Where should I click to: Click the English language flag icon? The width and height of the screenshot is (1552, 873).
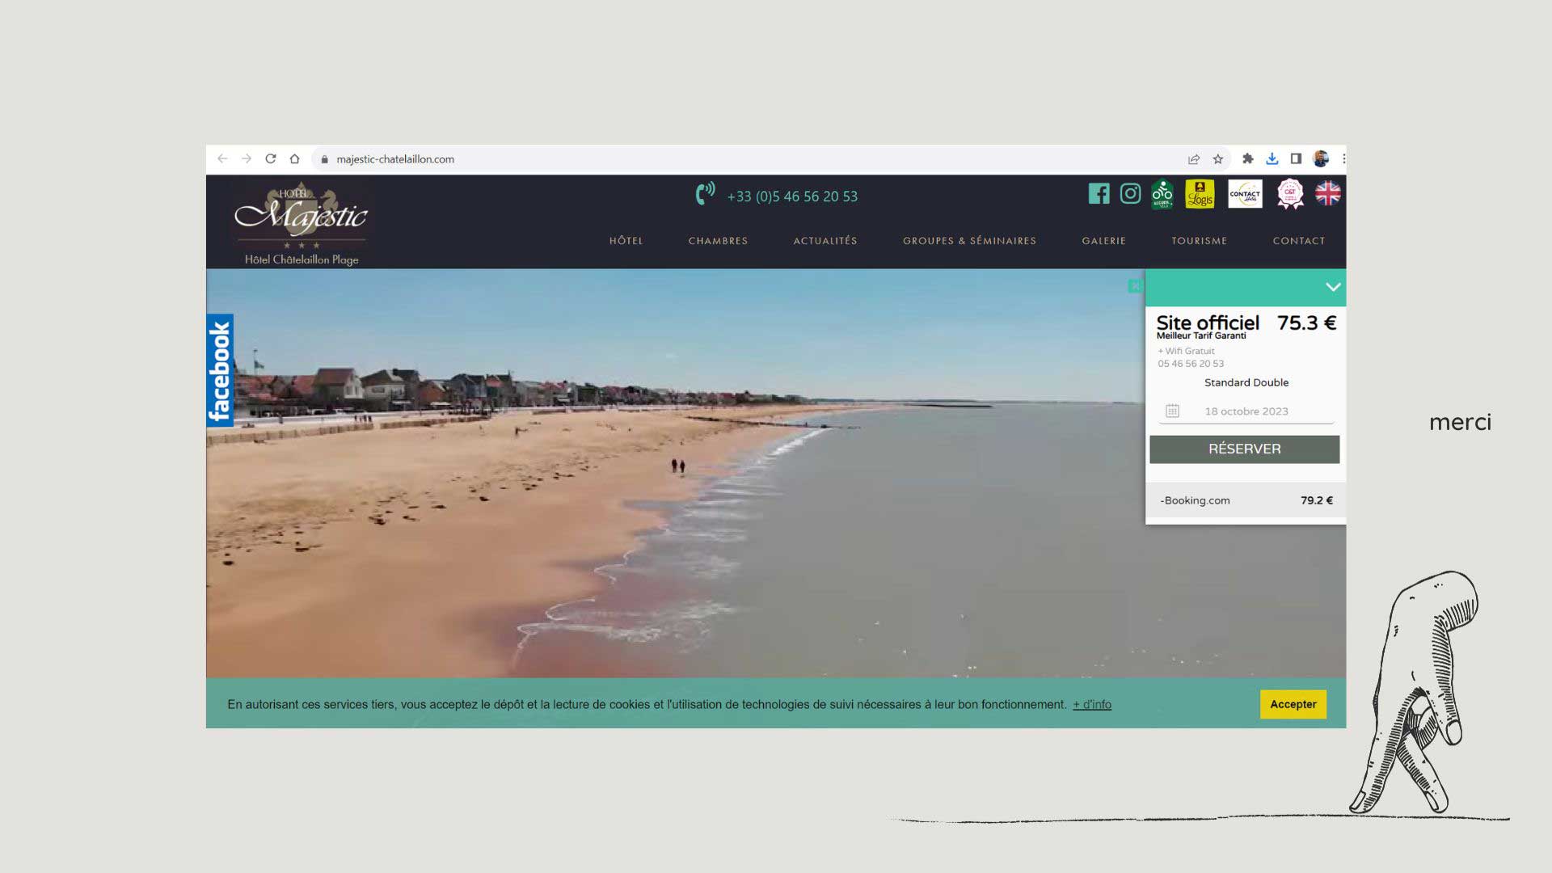(1327, 193)
